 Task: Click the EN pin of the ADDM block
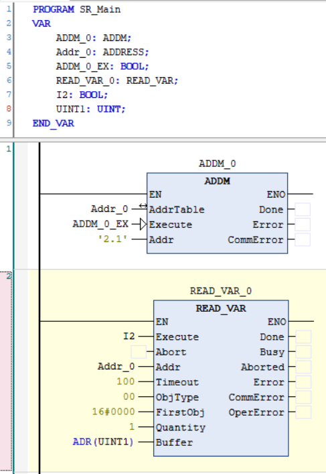[155, 194]
